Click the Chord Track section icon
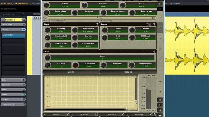The width and height of the screenshot is (209, 117). (24, 25)
